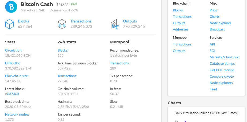Go to Markets & Portfolio
Viewport: 247px width, 122px height.
pos(224,57)
